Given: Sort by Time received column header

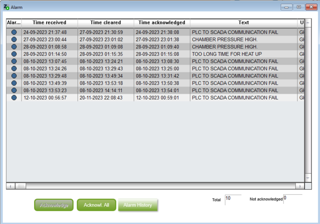Looking at the screenshot, I should tap(50, 23).
